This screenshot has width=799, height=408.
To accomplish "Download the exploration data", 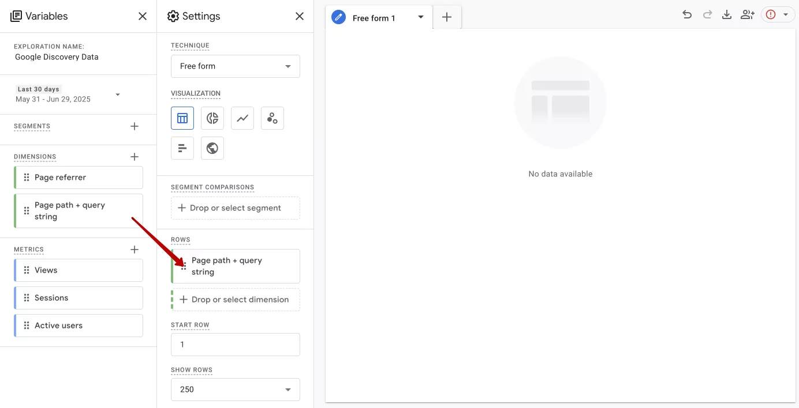I will click(x=727, y=15).
